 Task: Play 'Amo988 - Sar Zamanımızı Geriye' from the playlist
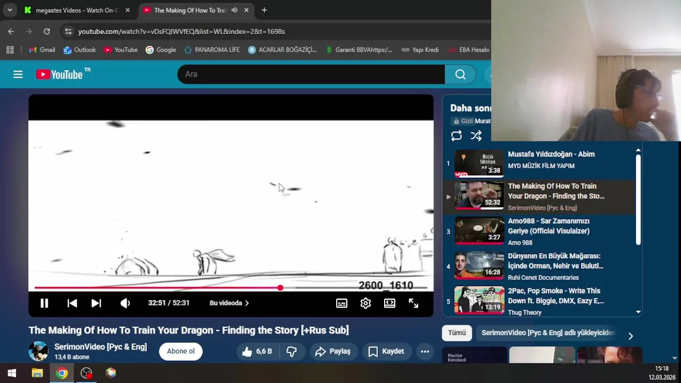tap(539, 231)
